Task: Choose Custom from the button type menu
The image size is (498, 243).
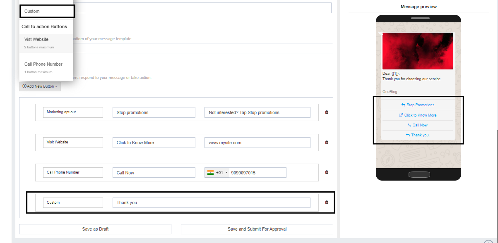Action: click(47, 11)
